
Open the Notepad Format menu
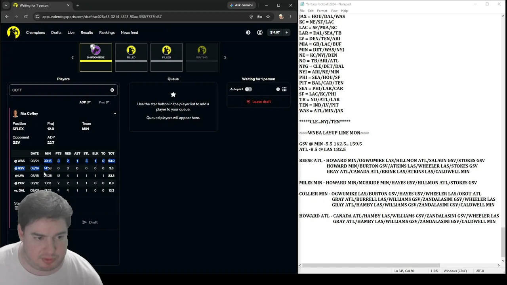pyautogui.click(x=322, y=11)
